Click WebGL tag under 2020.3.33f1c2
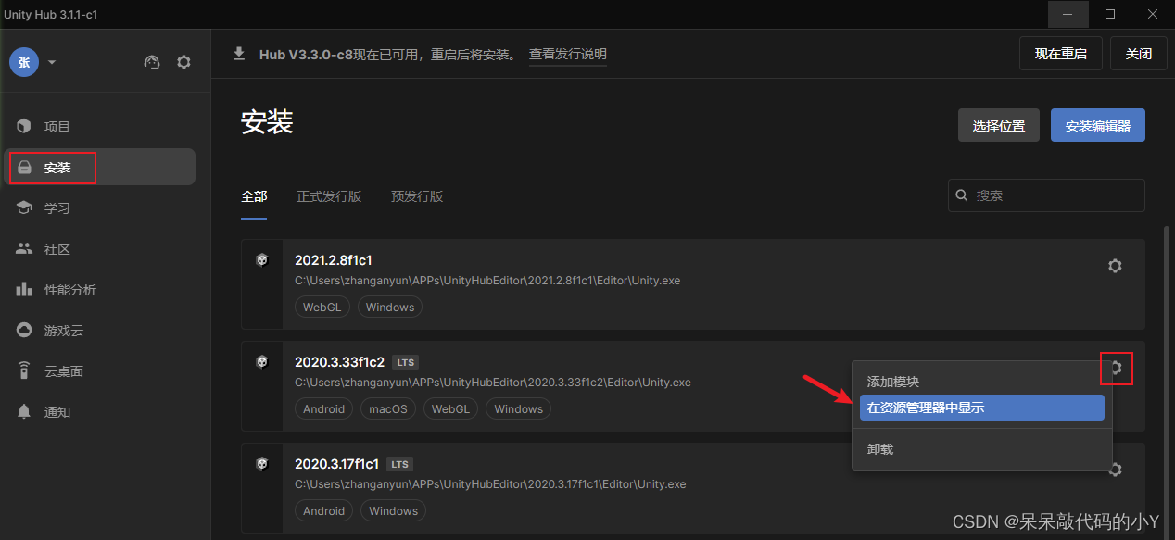The width and height of the screenshot is (1175, 540). [x=450, y=409]
